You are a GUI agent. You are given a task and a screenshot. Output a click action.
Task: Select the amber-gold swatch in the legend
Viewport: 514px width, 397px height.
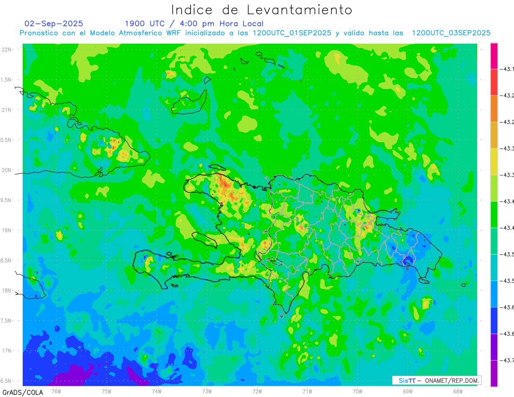(x=494, y=135)
